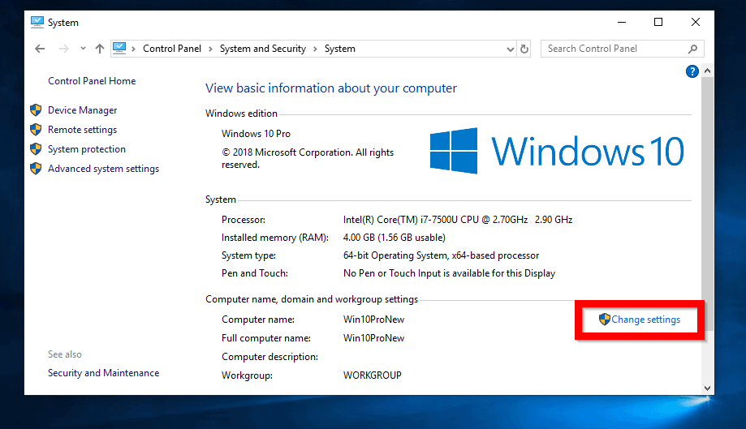Click the System window title bar icon
The image size is (746, 429).
tap(37, 23)
